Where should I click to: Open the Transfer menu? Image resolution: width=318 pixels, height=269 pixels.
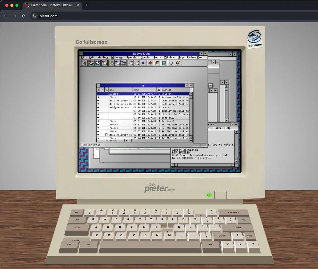coord(132,57)
